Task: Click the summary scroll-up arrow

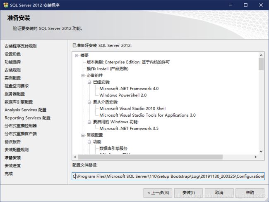Action: pyautogui.click(x=261, y=55)
